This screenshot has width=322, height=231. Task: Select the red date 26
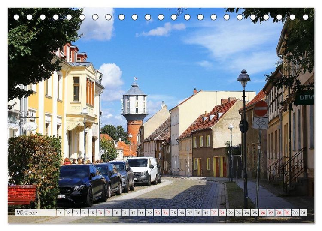[x=263, y=212]
